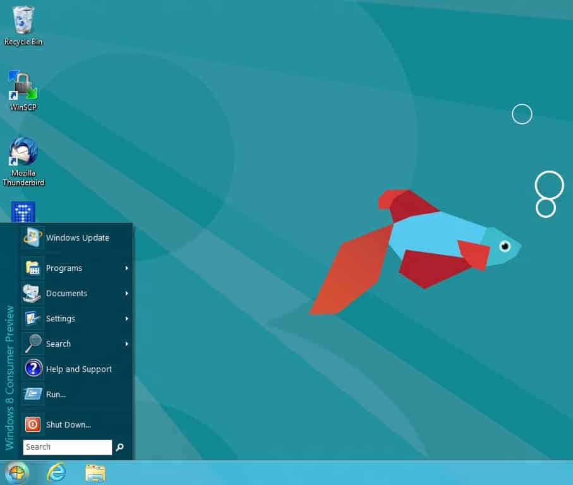The width and height of the screenshot is (573, 485).
Task: Open Help and Support entry
Action: (x=76, y=369)
